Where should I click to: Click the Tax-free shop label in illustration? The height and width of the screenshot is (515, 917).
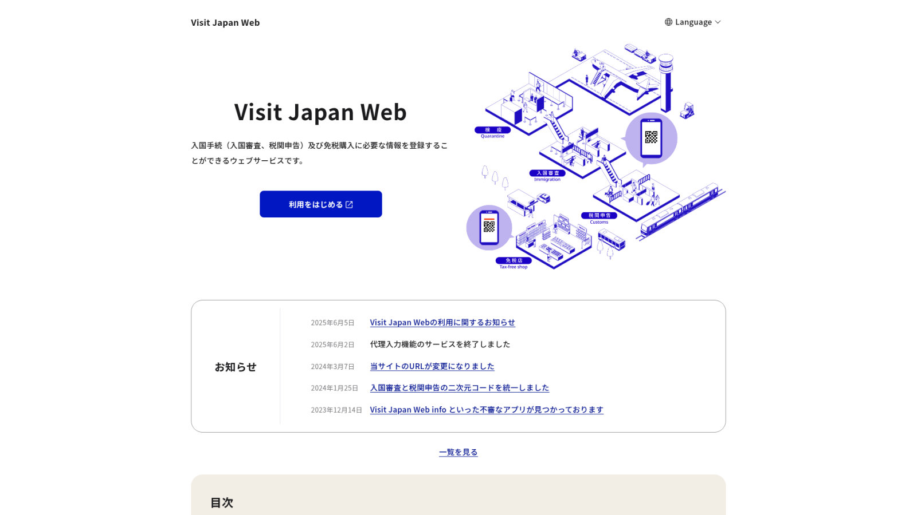tap(514, 263)
